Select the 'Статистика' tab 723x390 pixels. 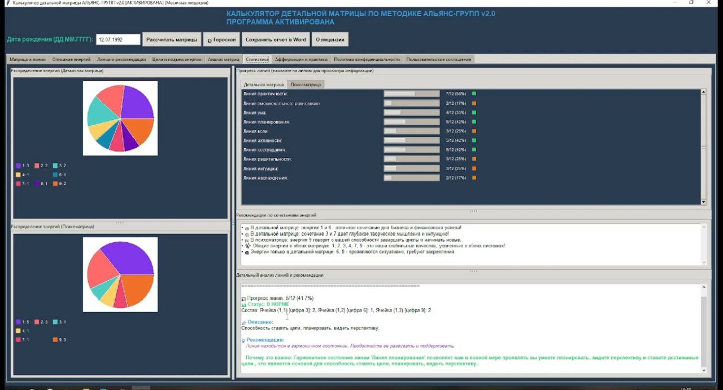point(257,59)
